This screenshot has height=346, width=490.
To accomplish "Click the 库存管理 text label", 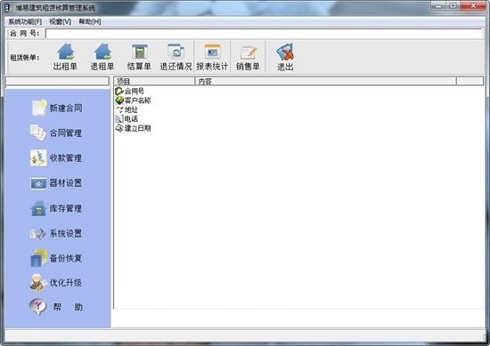I will [66, 208].
